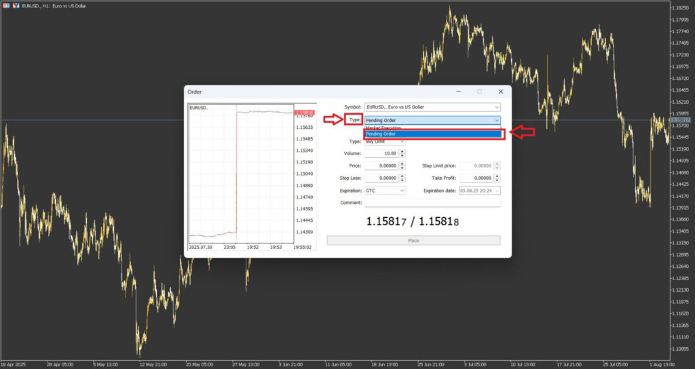The height and width of the screenshot is (369, 695).
Task: Open the Symbol dropdown showing EURUSD
Action: (x=432, y=107)
